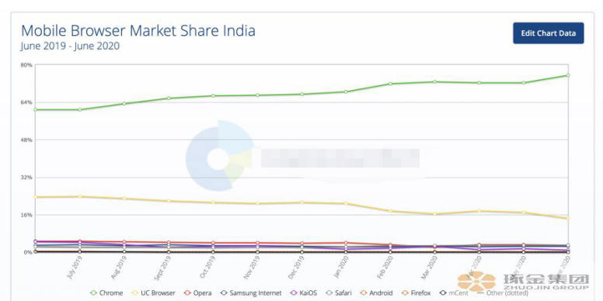This screenshot has width=603, height=301.
Task: Toggle the Opera legend entry
Action: click(197, 293)
